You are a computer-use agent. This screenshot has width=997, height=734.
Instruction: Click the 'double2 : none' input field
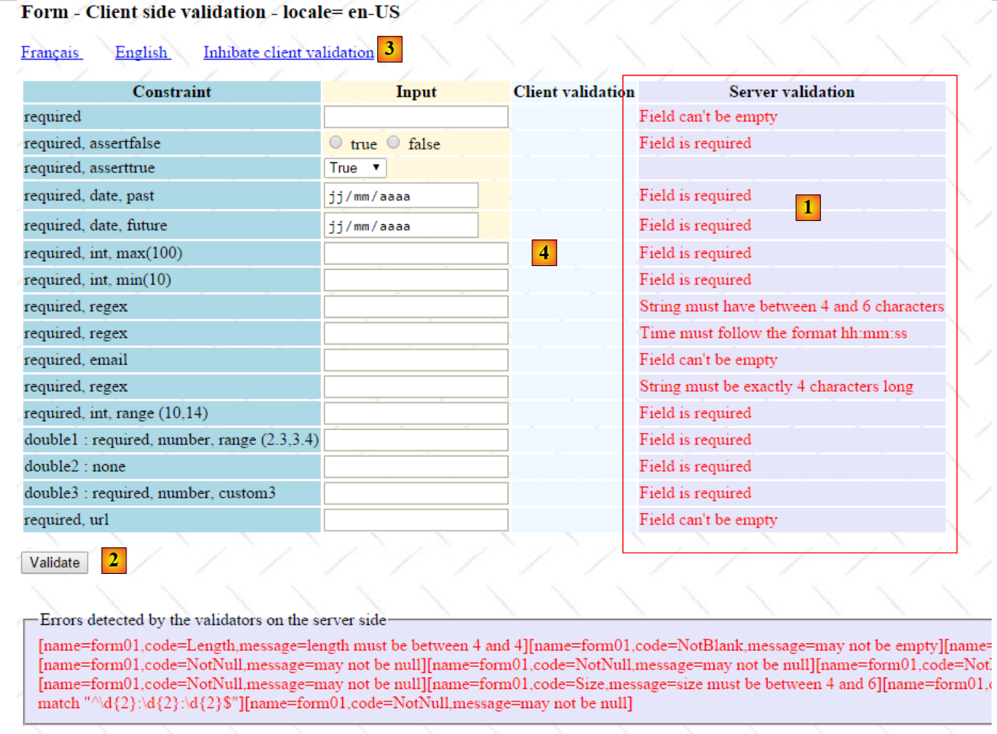[415, 466]
